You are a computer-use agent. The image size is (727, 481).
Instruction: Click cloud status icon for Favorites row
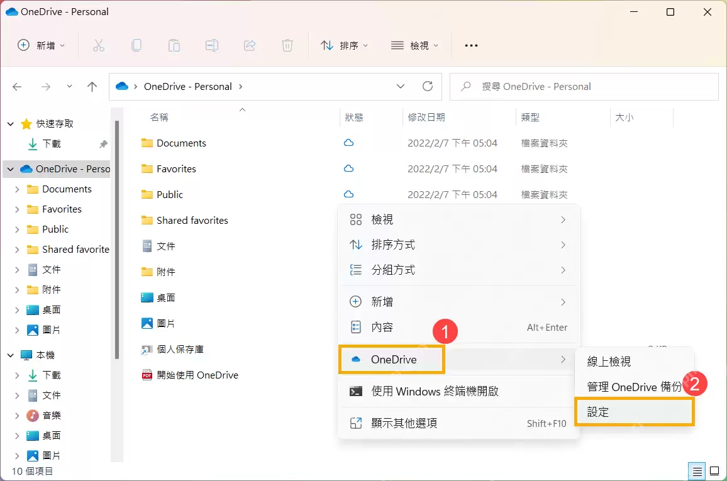point(348,169)
